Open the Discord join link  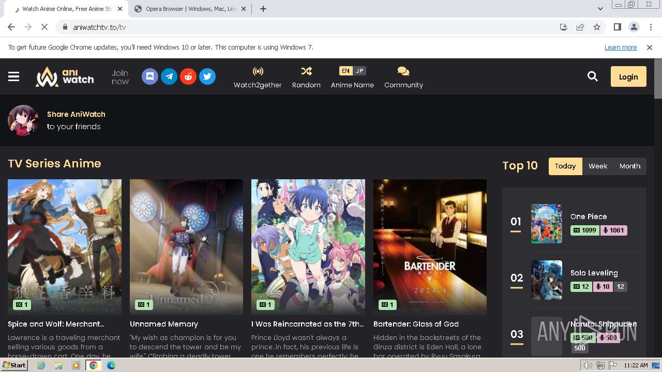[150, 76]
